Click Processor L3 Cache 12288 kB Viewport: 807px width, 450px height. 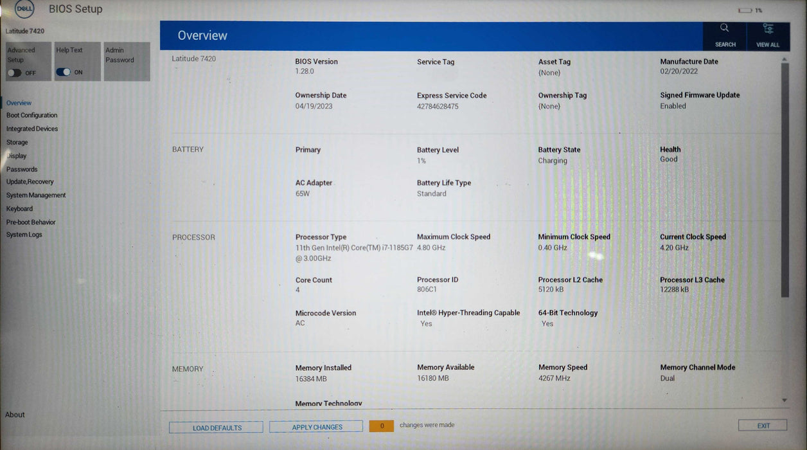click(x=674, y=289)
